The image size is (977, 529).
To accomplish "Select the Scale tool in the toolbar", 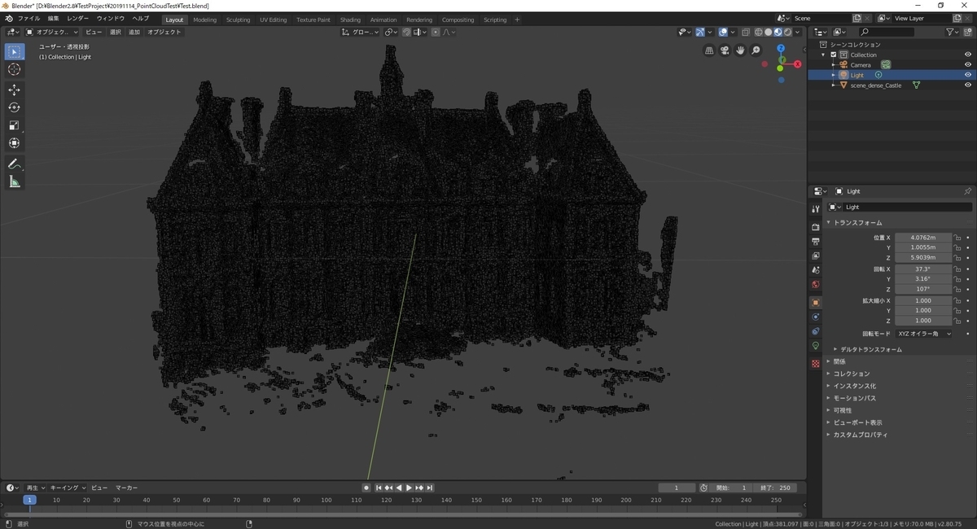I will [14, 125].
